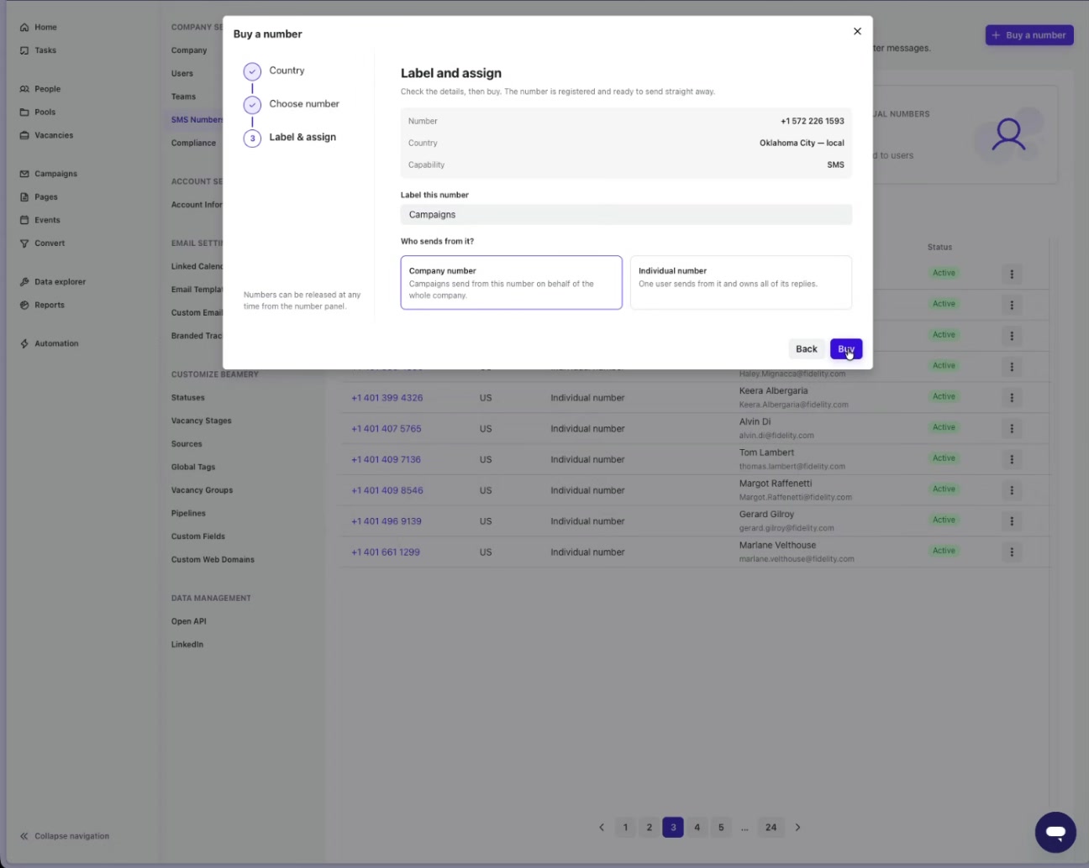Open Open API settings
Viewport: 1089px width, 868px height.
pyautogui.click(x=189, y=622)
